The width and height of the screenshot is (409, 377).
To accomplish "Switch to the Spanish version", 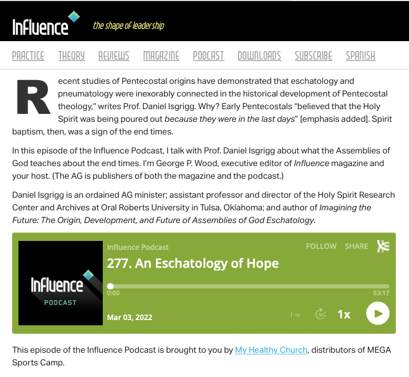I will click(x=361, y=55).
